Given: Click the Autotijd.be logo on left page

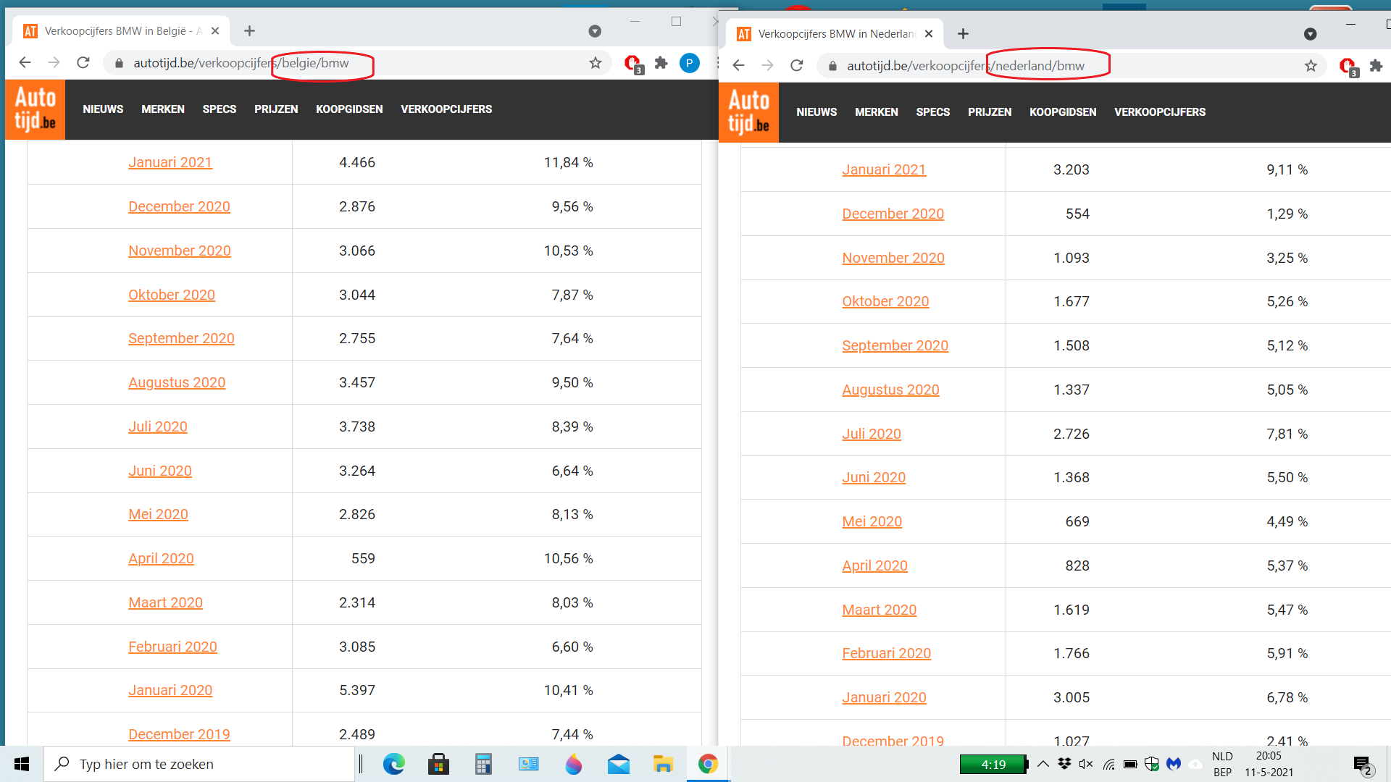Looking at the screenshot, I should point(35,109).
